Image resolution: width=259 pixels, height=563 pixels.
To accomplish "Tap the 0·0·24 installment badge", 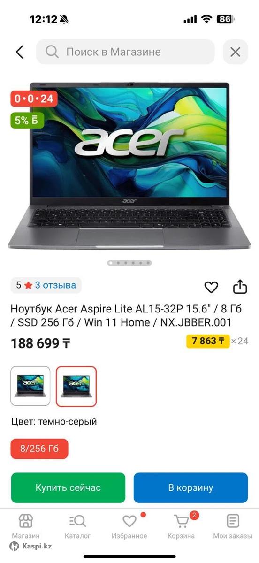I will (34, 99).
